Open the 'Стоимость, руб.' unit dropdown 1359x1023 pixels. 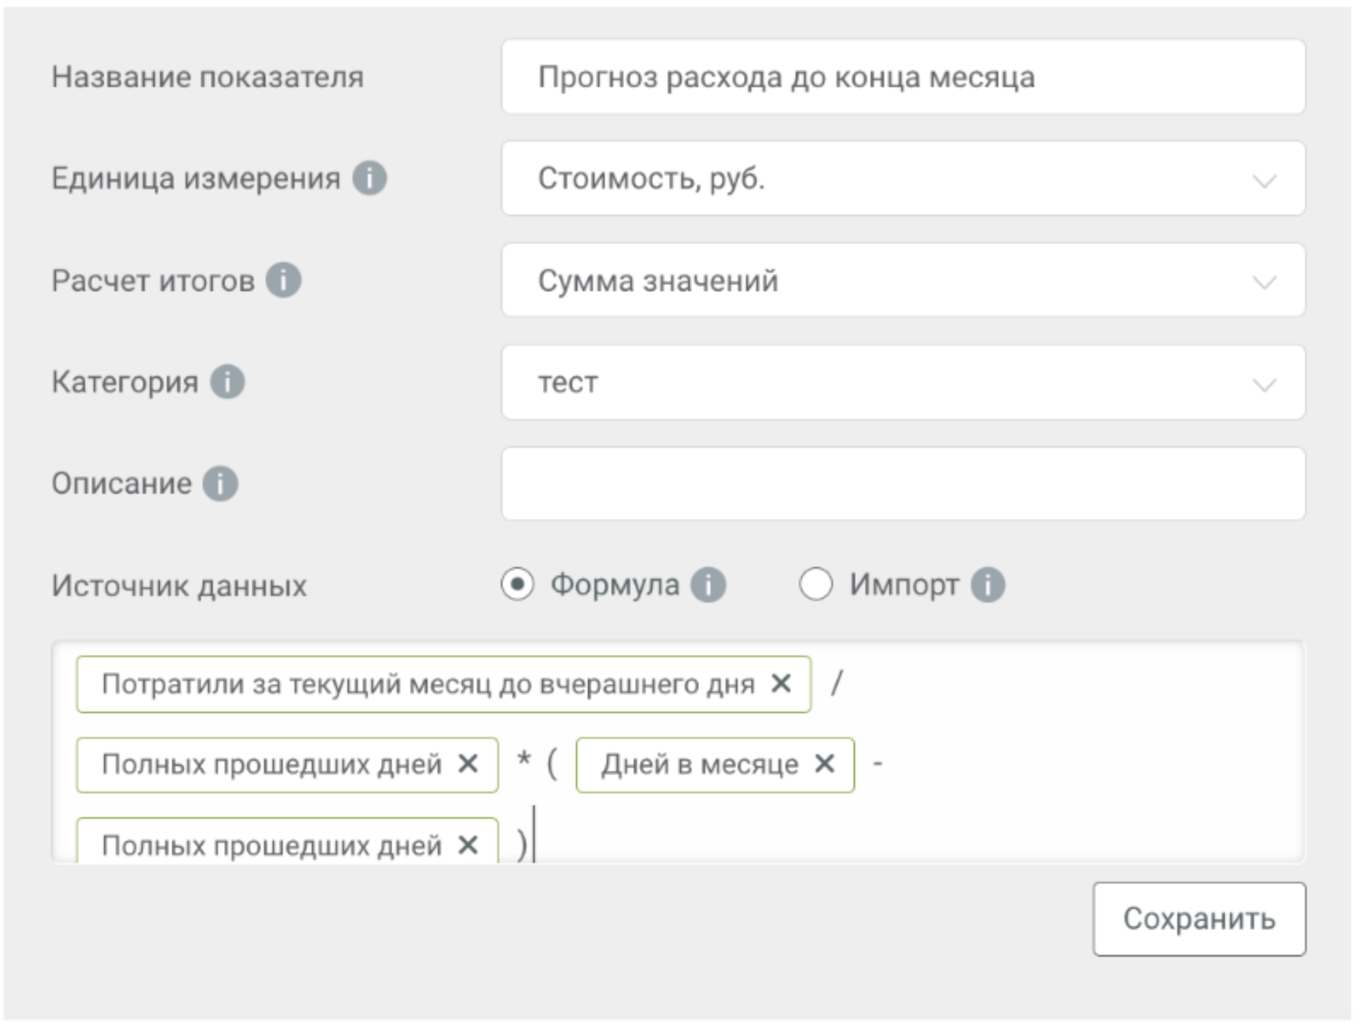point(903,179)
